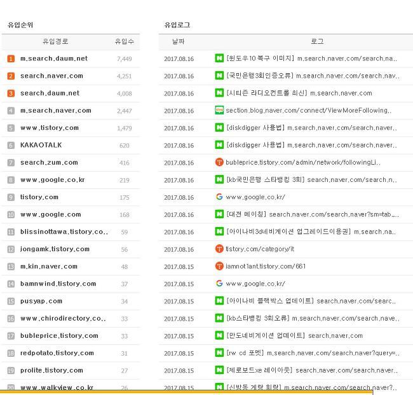Image resolution: width=413 pixels, height=395 pixels.
Task: Click the 4,251 visit count
Action: click(x=125, y=76)
